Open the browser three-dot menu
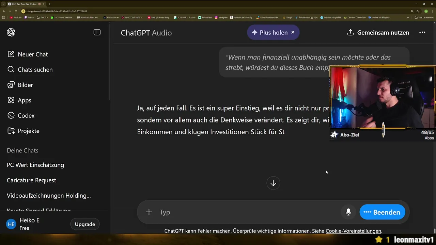This screenshot has height=245, width=436. coord(432,11)
